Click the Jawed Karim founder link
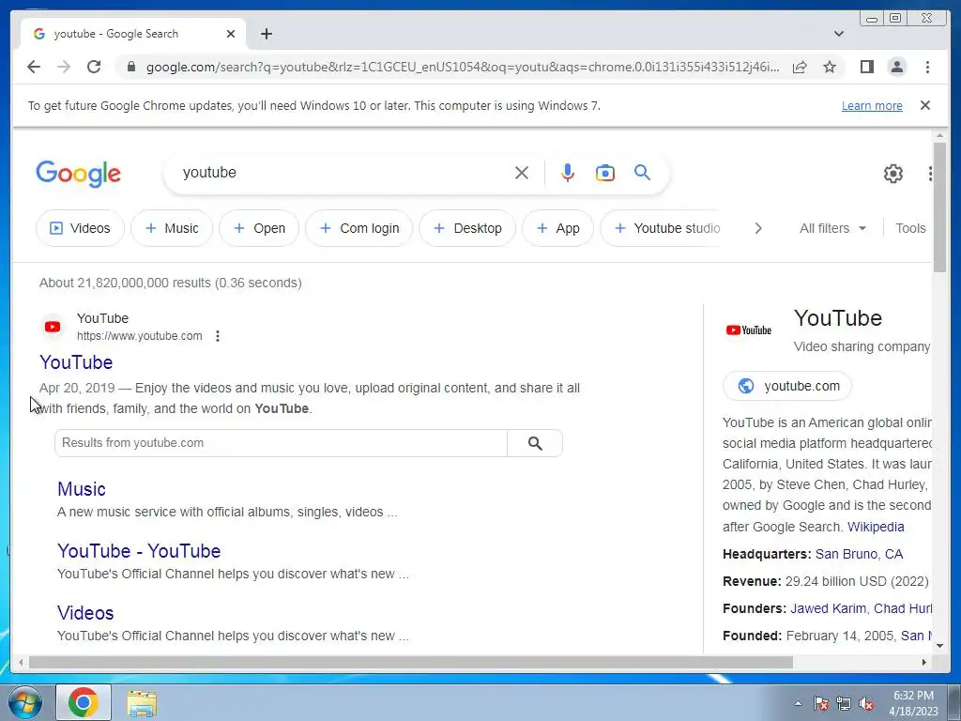Viewport: 961px width, 721px height. (828, 608)
